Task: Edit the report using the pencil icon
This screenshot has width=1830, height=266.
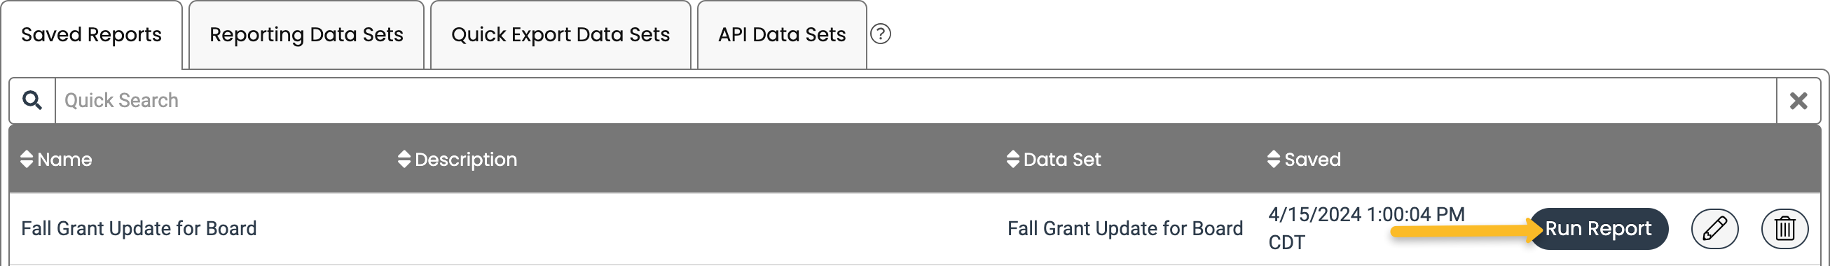Action: coord(1714,228)
